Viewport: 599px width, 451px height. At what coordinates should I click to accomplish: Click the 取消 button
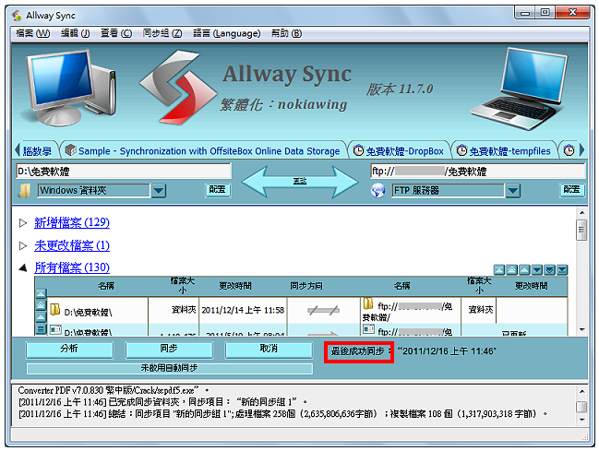269,350
